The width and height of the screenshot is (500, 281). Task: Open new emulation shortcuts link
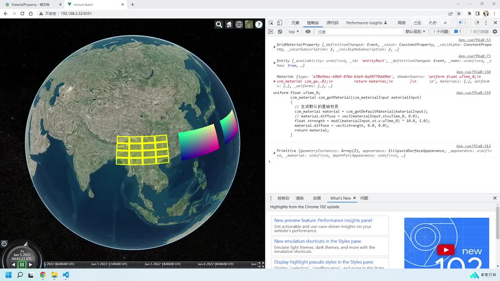pyautogui.click(x=318, y=241)
